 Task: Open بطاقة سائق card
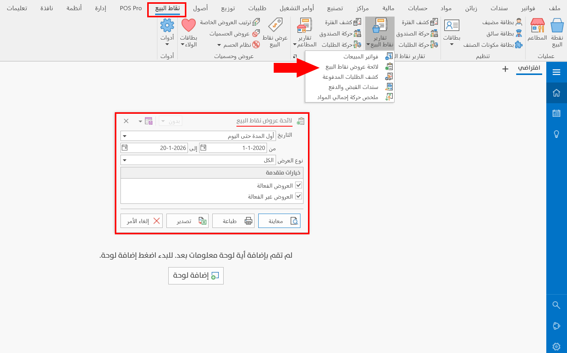point(504,34)
